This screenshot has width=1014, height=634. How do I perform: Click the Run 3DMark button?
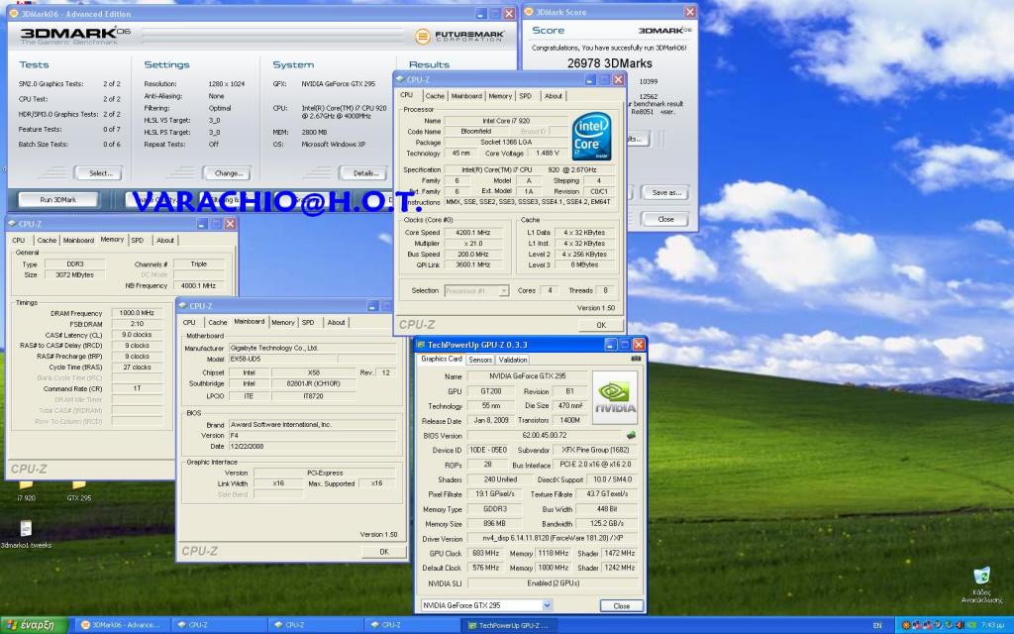click(58, 200)
